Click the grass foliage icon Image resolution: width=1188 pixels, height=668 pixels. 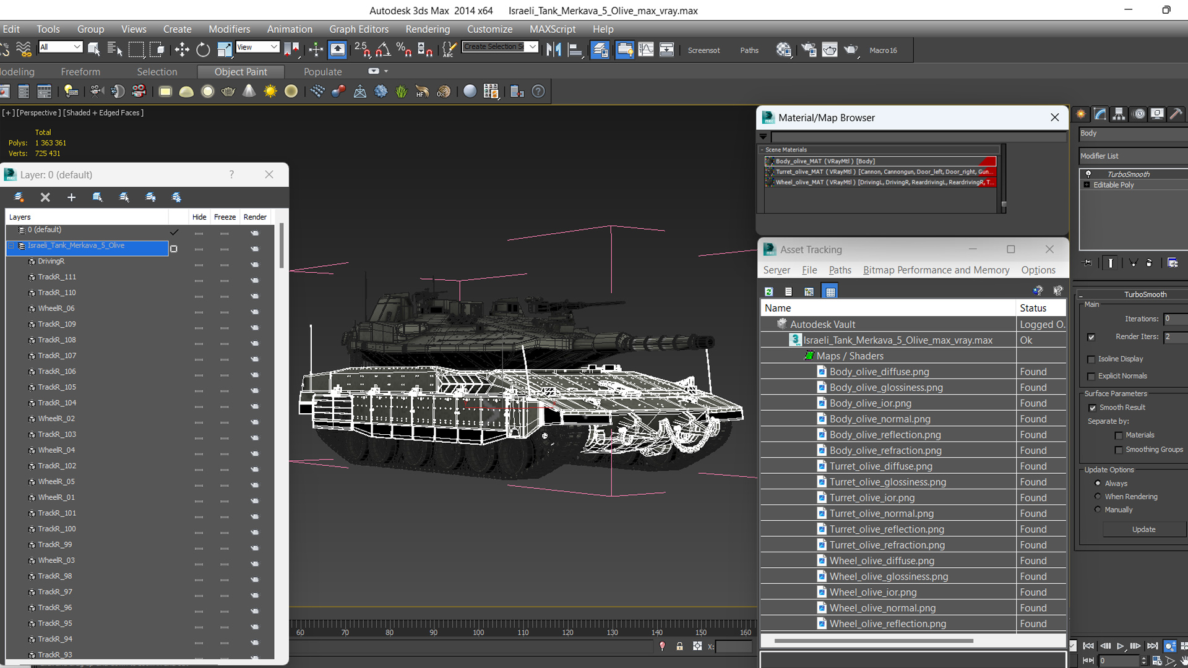click(x=402, y=92)
